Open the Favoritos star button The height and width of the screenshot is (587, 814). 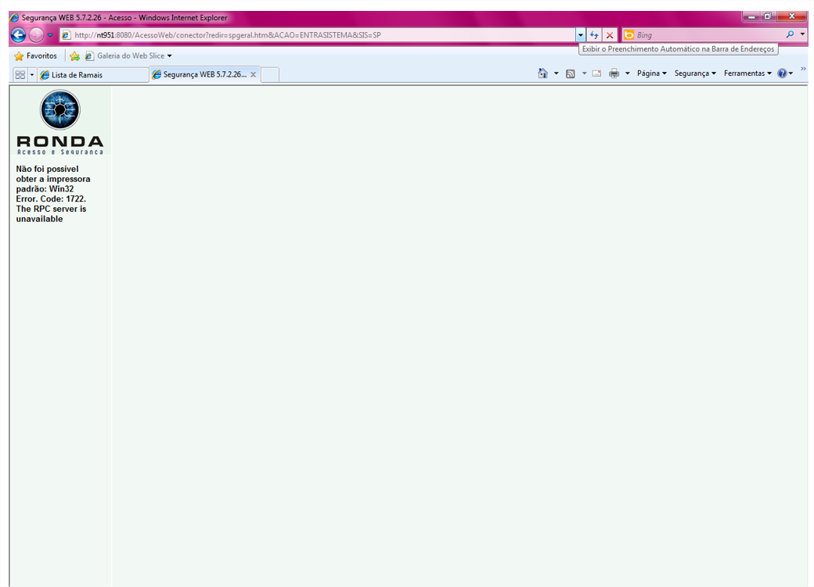point(35,55)
